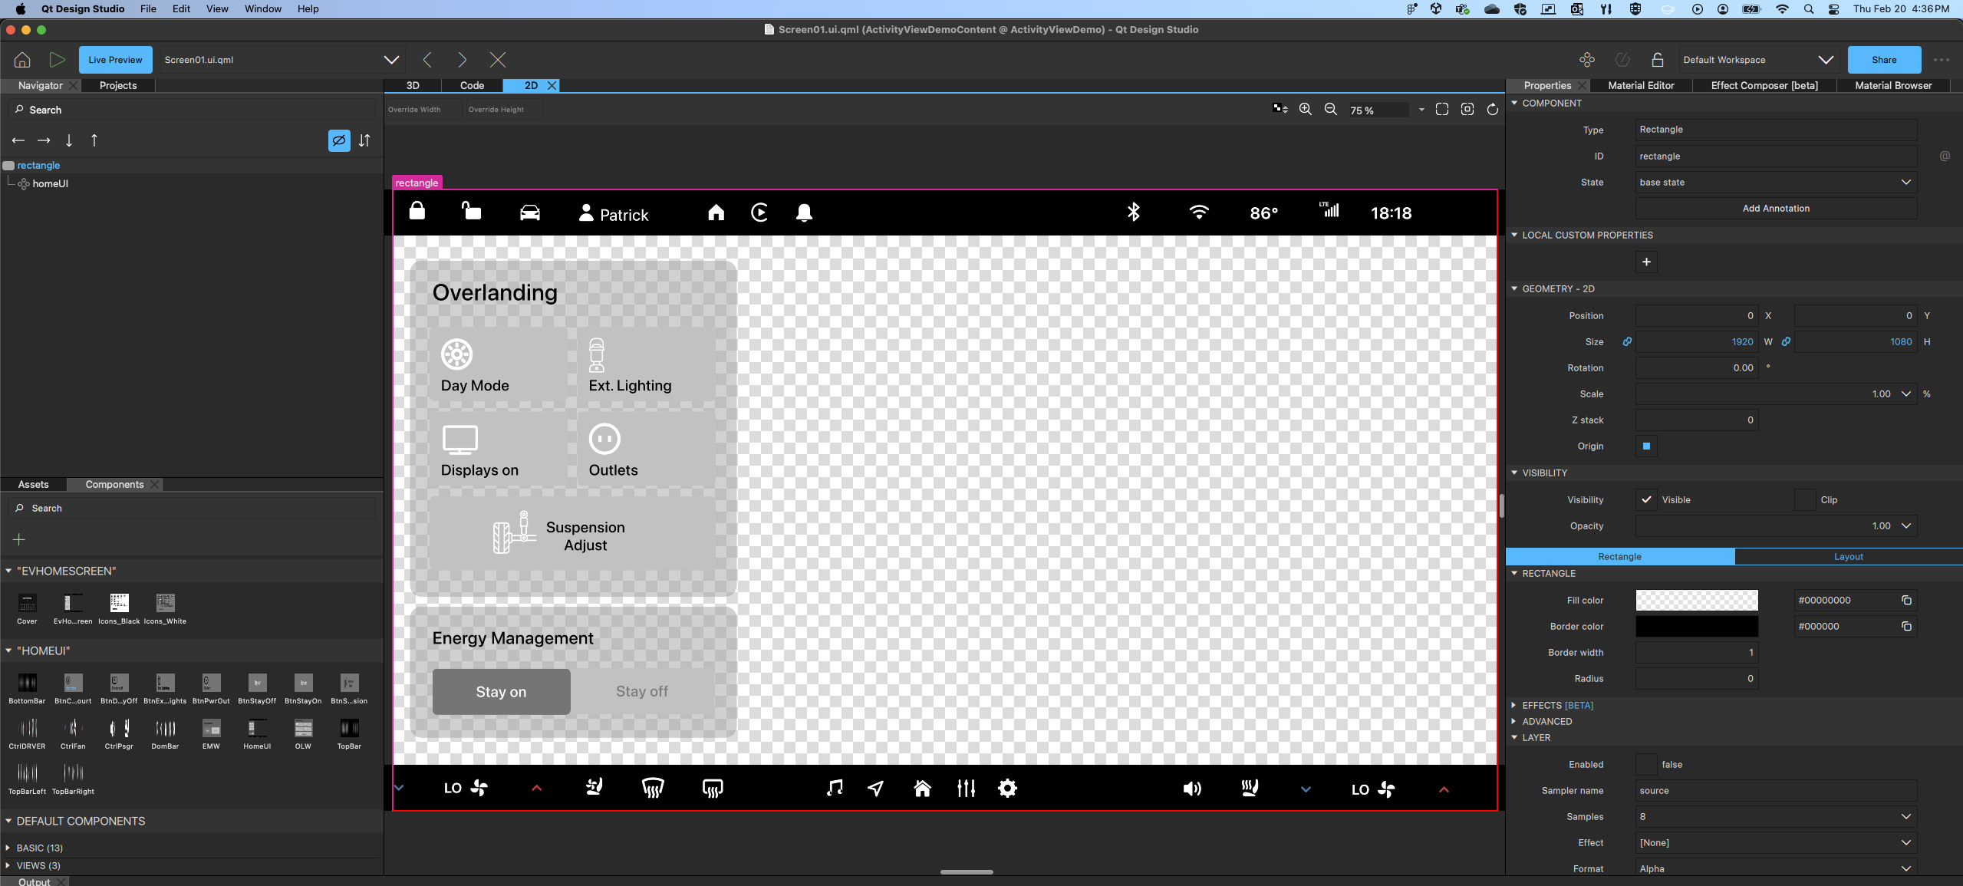This screenshot has height=886, width=1963.
Task: Click the Share button
Action: [x=1883, y=60]
